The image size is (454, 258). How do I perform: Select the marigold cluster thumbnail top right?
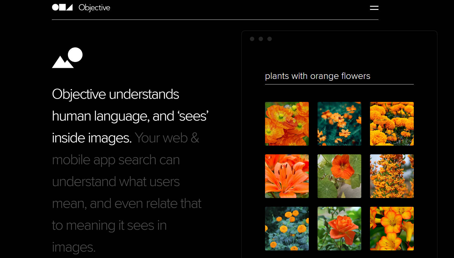pos(392,123)
